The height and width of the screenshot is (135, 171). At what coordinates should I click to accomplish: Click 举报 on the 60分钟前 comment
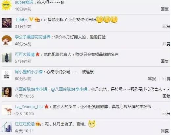point(152,79)
